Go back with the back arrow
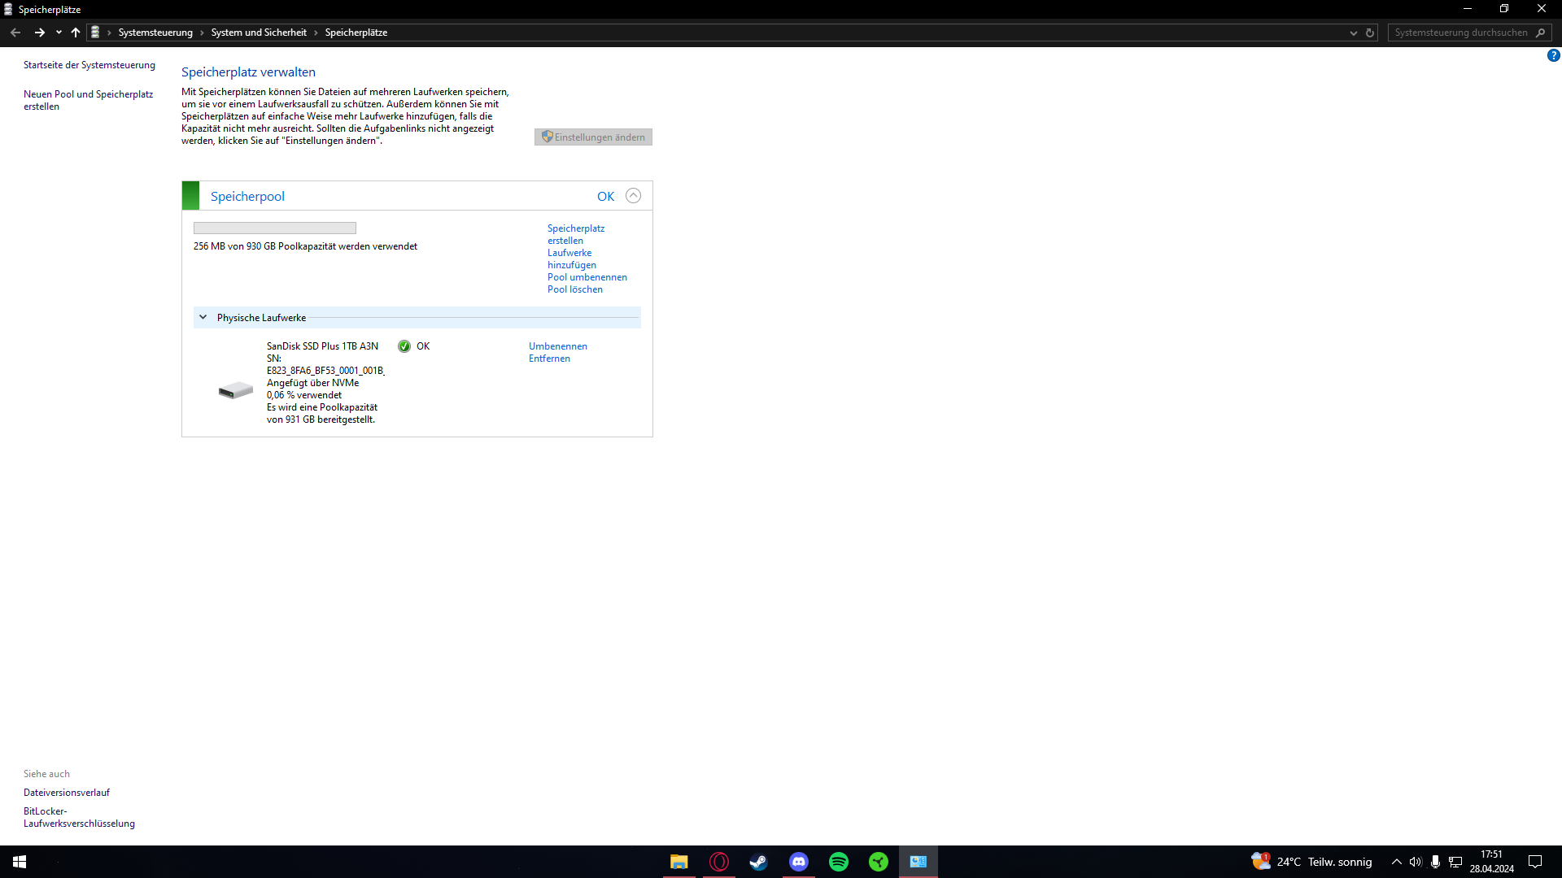 click(x=15, y=33)
